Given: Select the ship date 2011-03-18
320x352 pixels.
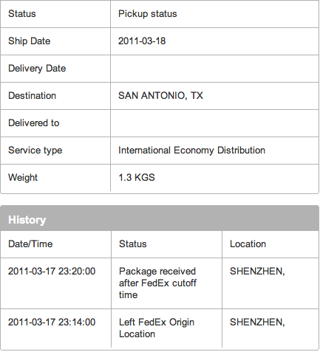Looking at the screenshot, I should pyautogui.click(x=142, y=41).
